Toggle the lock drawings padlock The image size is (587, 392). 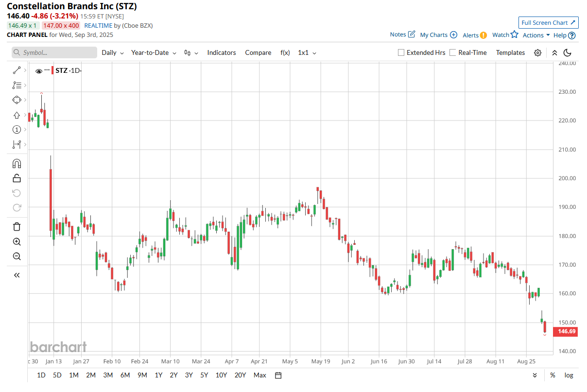pos(17,178)
